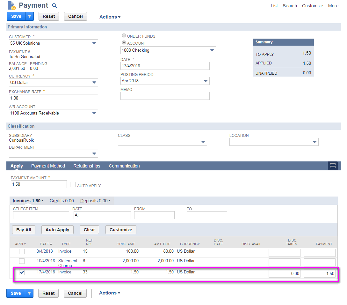The height and width of the screenshot is (305, 347).
Task: Open the Posting Period dropdown
Action: click(206, 81)
